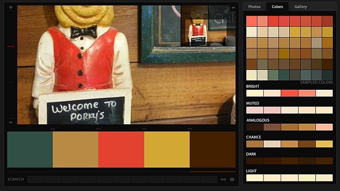Viewport: 340px width, 191px height.
Task: Click the small rectangle icon below the left slider
Action: click(x=11, y=123)
